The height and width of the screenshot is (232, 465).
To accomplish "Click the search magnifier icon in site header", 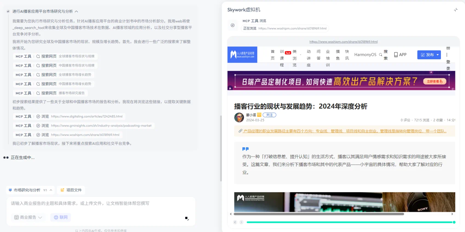I will coord(380,55).
